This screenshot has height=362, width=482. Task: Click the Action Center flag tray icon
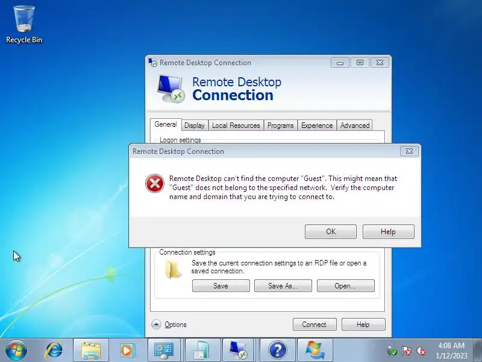[x=407, y=351]
